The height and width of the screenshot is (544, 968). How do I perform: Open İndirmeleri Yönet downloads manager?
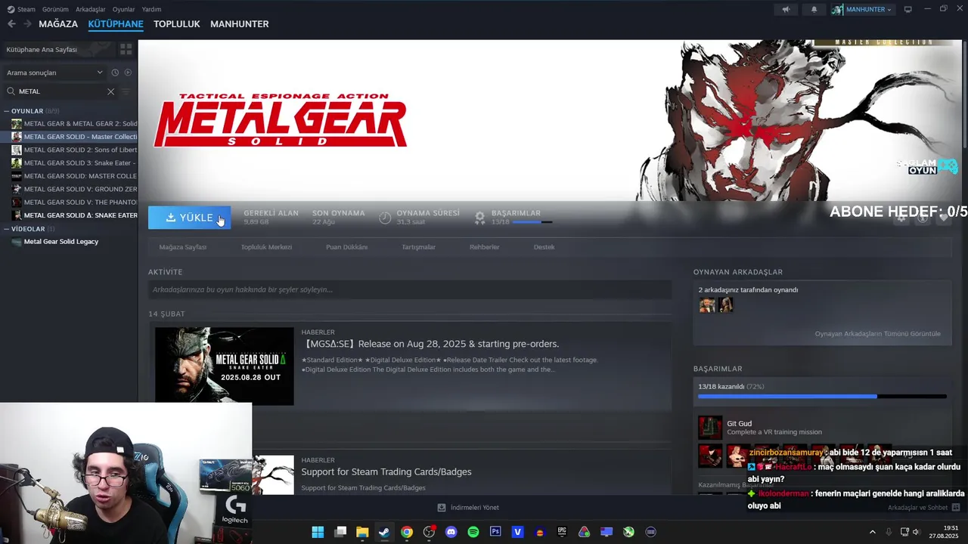(x=468, y=508)
